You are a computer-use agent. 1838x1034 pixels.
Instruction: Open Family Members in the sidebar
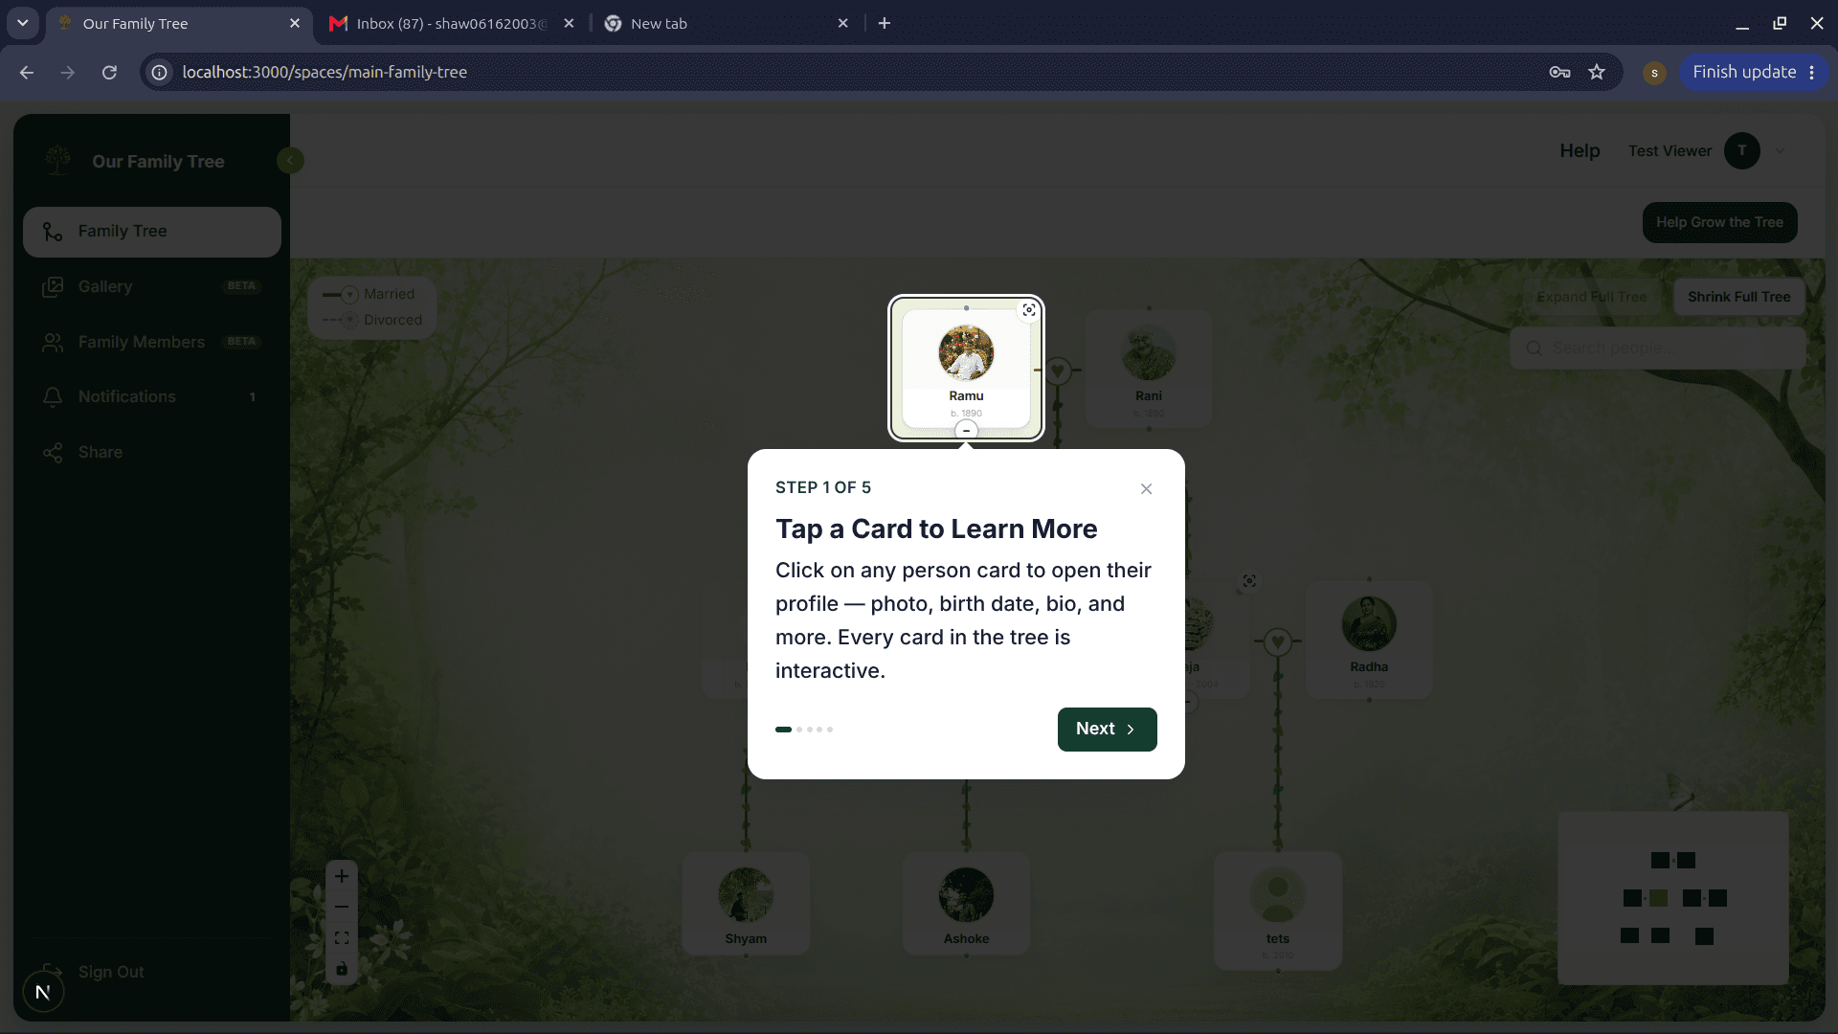152,342
